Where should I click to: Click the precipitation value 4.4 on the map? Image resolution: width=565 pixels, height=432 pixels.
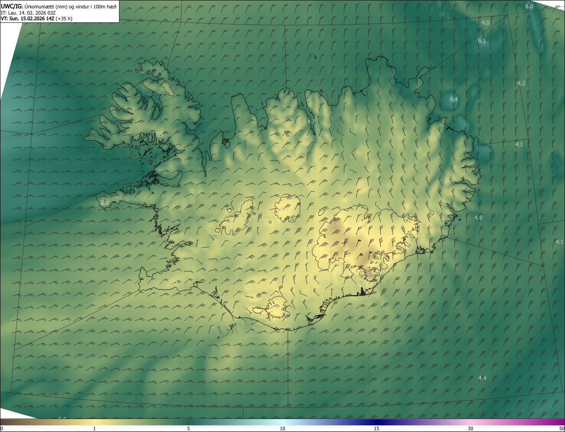coord(482,378)
